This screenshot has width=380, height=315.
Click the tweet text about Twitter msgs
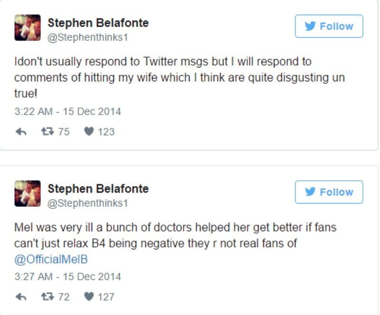pyautogui.click(x=180, y=77)
